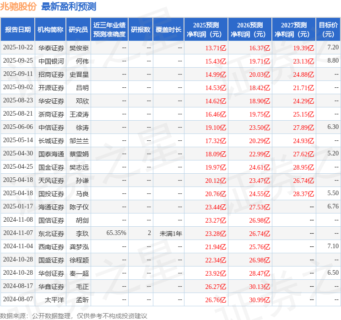341x320 pixels.
Task: Click the 13.71亿 profit value
Action: coord(216,48)
